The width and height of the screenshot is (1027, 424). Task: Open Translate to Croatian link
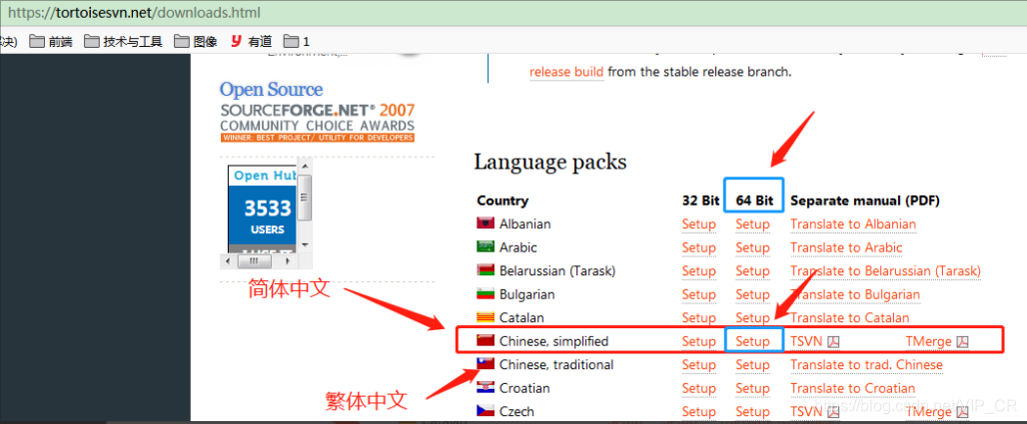[x=853, y=388]
